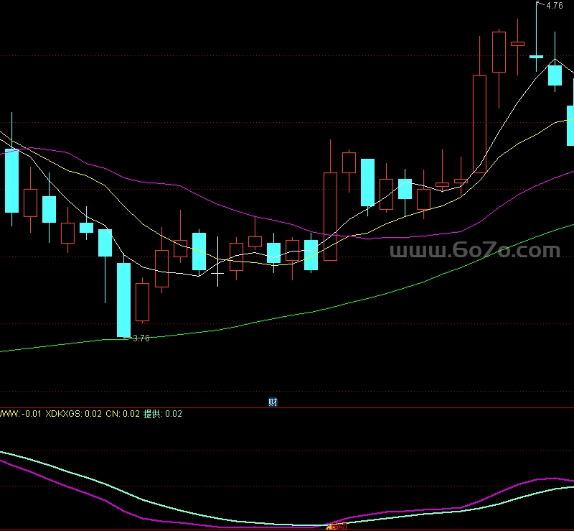
Task: Click the red divider above the indicator panel
Action: [287, 407]
